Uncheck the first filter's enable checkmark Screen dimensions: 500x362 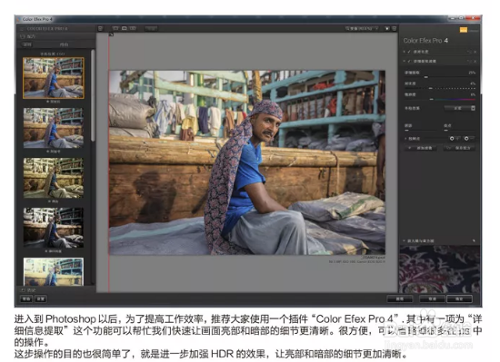coord(409,52)
